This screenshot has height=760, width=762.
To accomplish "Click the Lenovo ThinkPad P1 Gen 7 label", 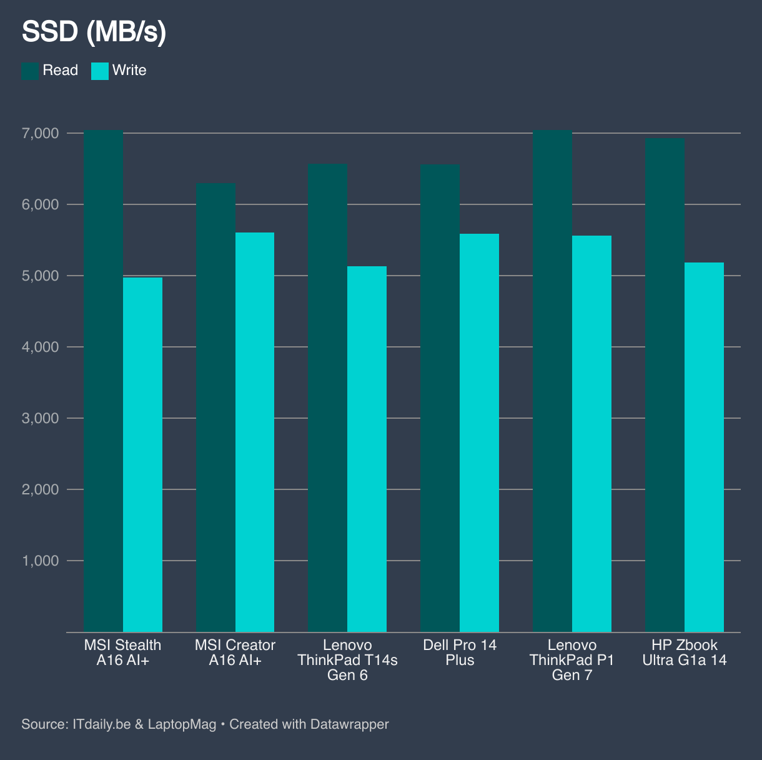I will point(572,660).
